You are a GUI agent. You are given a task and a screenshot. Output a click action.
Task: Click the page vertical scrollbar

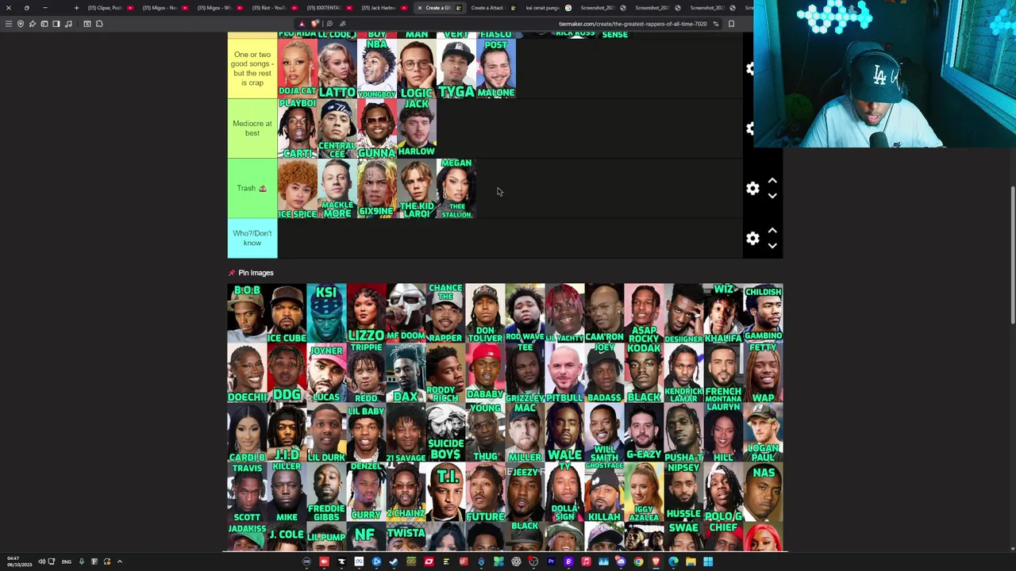(1013, 255)
